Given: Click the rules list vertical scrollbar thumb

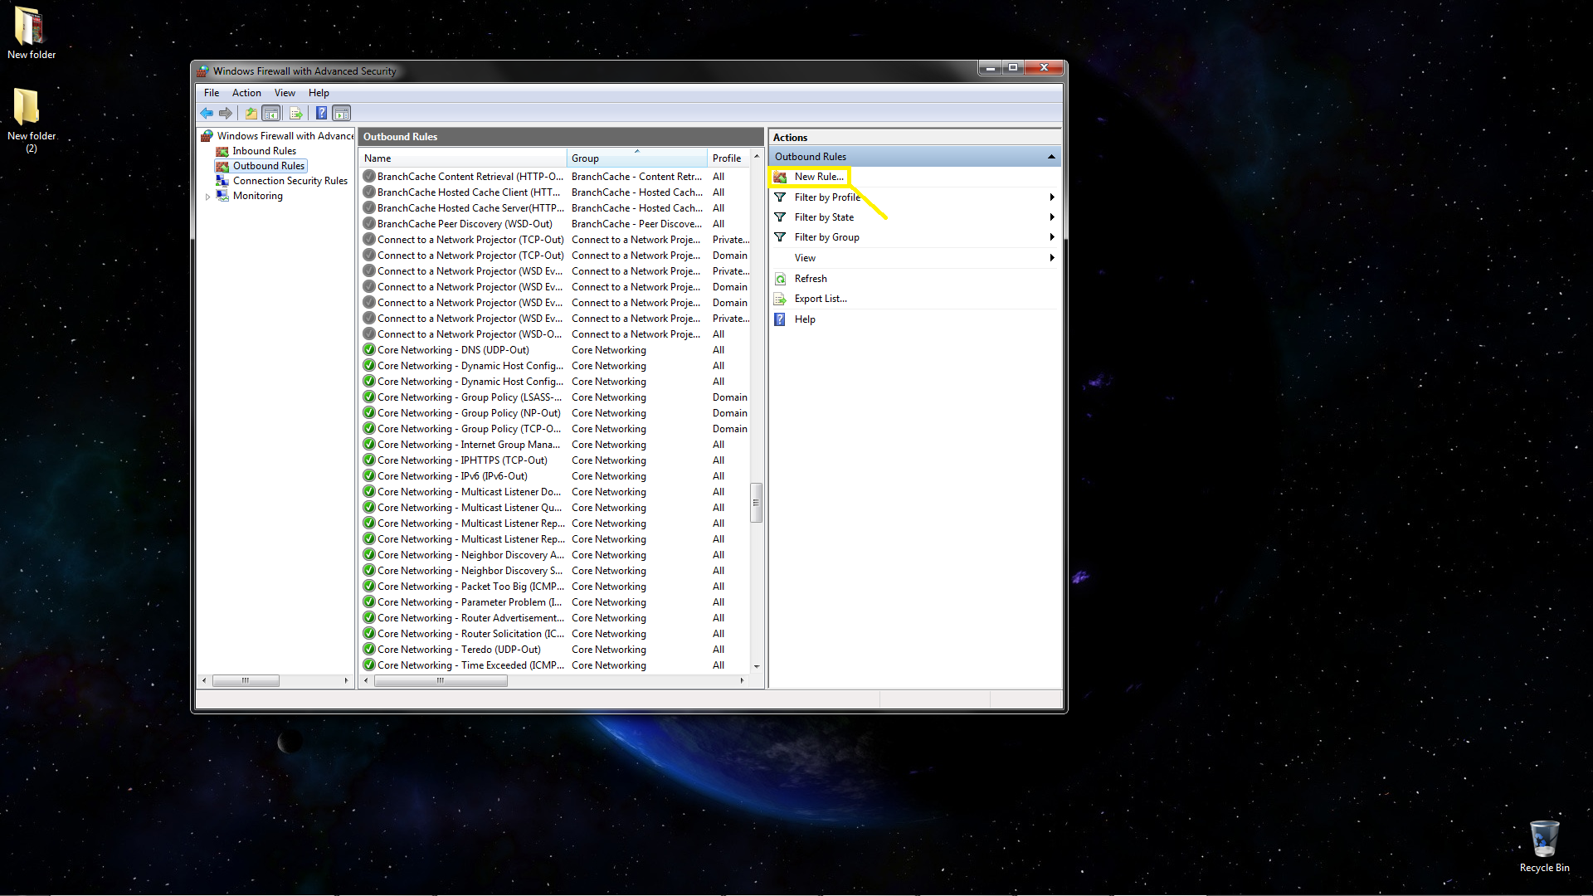Looking at the screenshot, I should [x=756, y=503].
